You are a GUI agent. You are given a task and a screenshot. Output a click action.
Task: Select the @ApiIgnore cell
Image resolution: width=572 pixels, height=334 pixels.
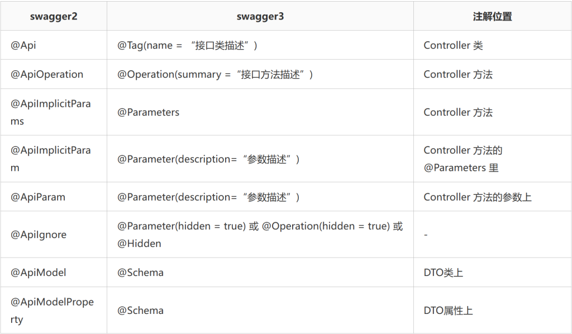pos(54,235)
